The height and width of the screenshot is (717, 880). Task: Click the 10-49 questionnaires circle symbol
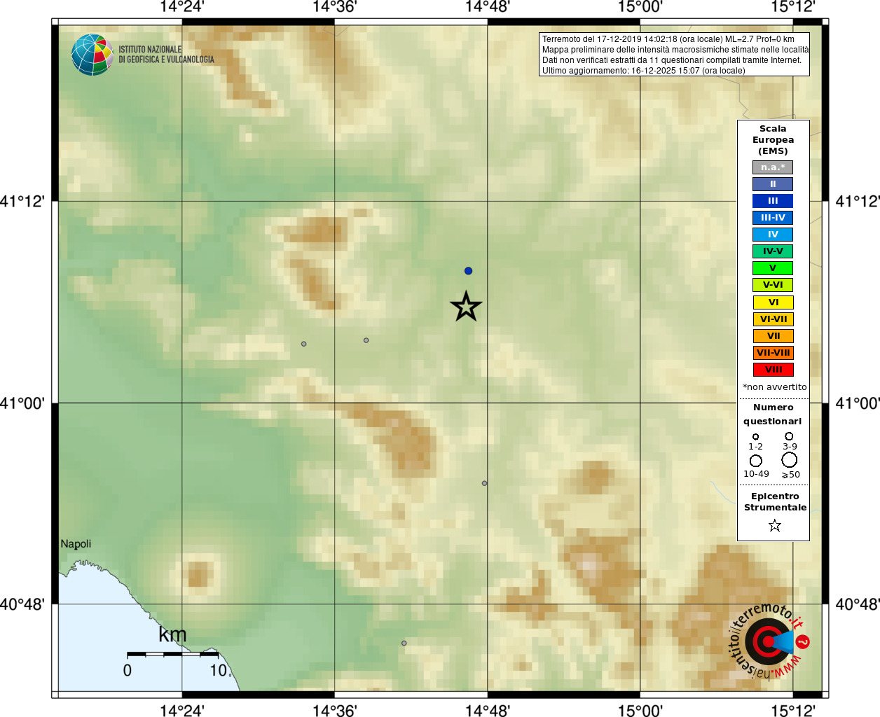pyautogui.click(x=756, y=461)
